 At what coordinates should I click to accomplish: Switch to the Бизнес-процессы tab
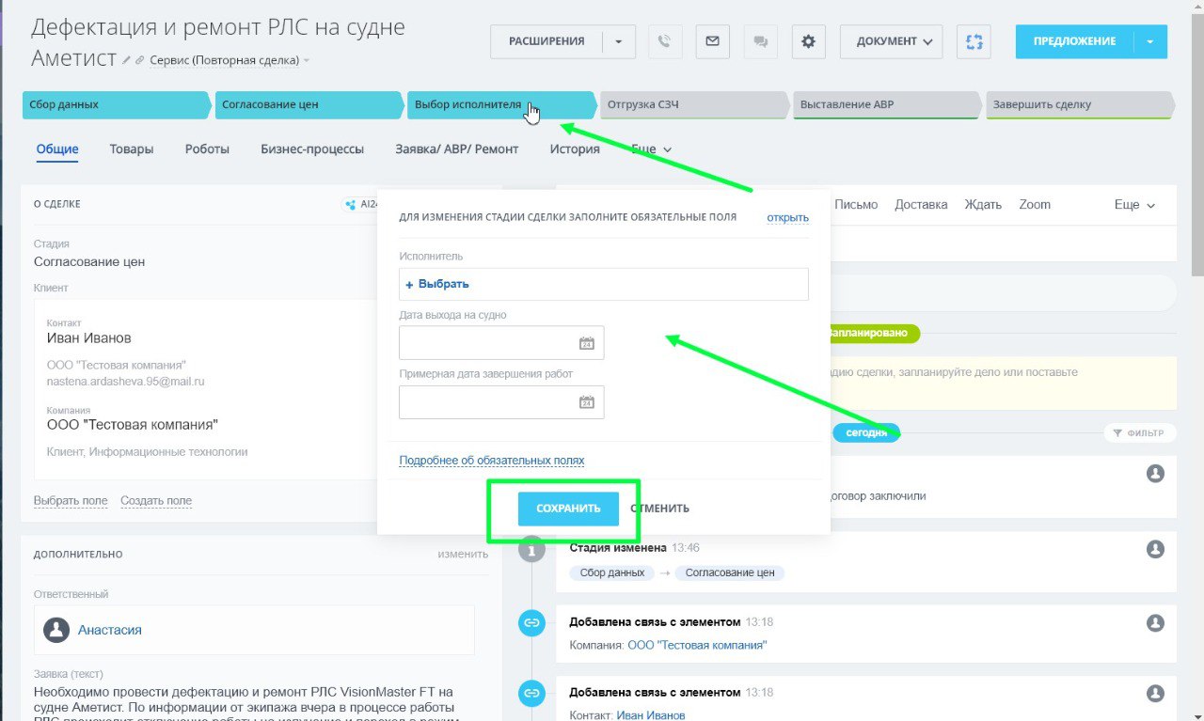pyautogui.click(x=312, y=149)
